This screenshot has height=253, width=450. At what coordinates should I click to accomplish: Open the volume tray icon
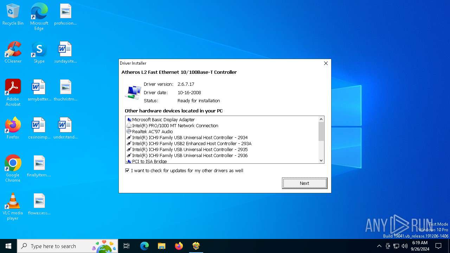pyautogui.click(x=405, y=246)
